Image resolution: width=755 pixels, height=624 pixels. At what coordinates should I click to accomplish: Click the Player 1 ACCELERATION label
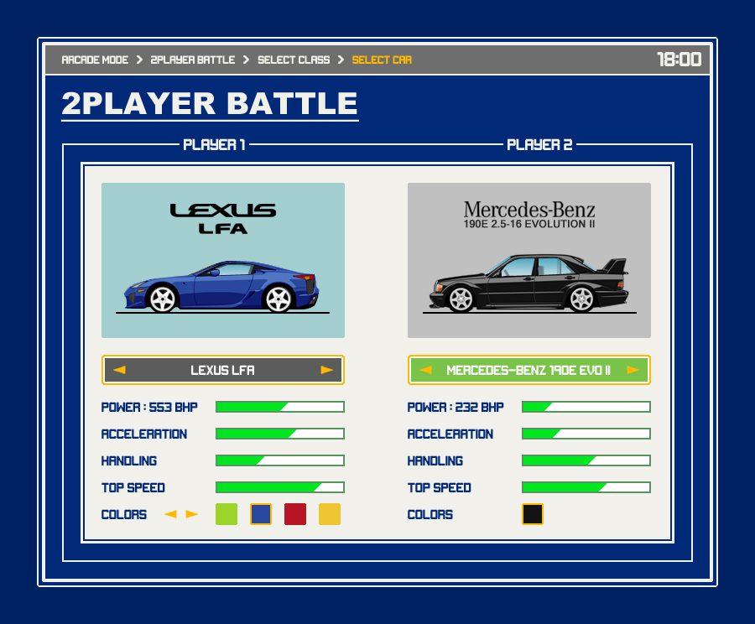click(x=144, y=434)
